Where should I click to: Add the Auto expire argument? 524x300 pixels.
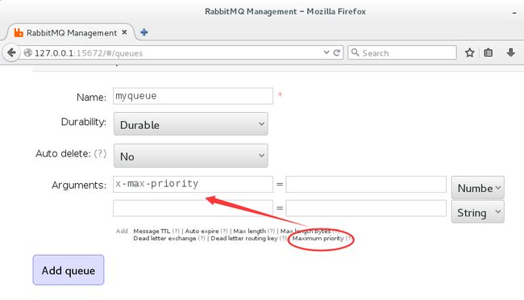(202, 231)
